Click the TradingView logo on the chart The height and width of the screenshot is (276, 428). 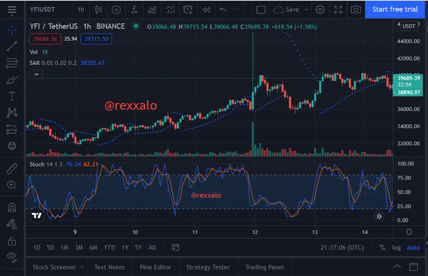pos(37,216)
